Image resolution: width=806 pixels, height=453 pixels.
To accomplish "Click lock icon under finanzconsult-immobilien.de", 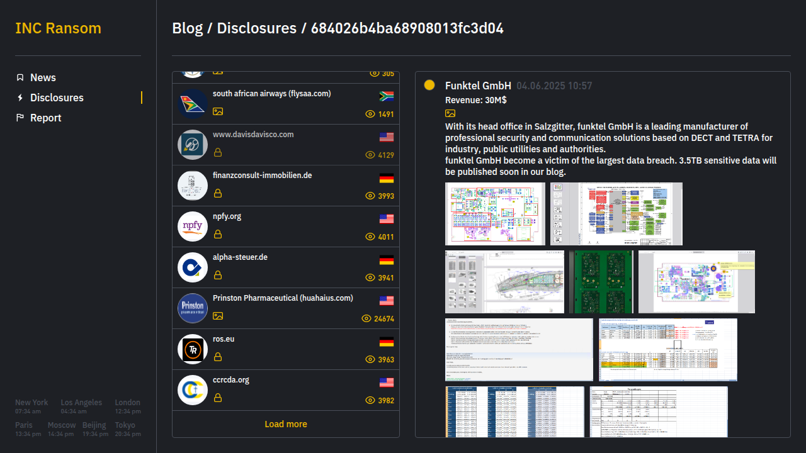I will pyautogui.click(x=218, y=193).
